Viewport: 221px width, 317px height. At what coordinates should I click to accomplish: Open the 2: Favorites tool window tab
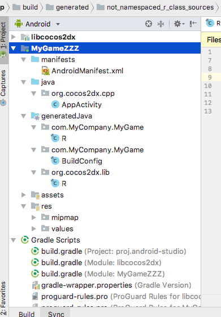pos(3,298)
